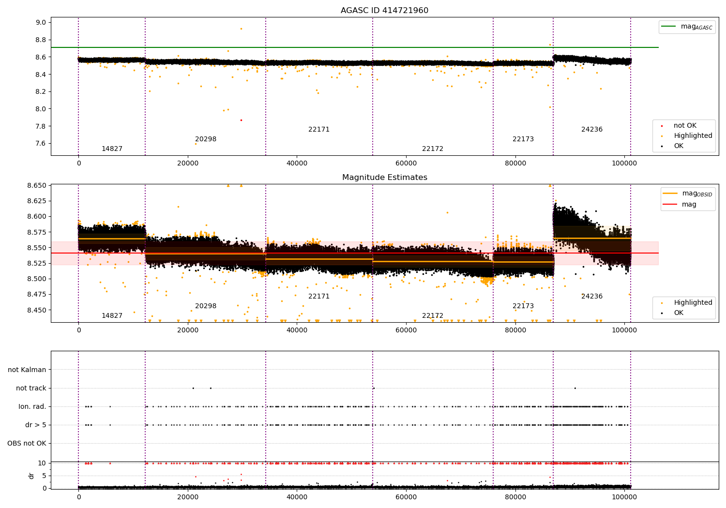The width and height of the screenshot is (726, 508).
Task: Click the green mag AGASC legend entry
Action: pyautogui.click(x=687, y=27)
